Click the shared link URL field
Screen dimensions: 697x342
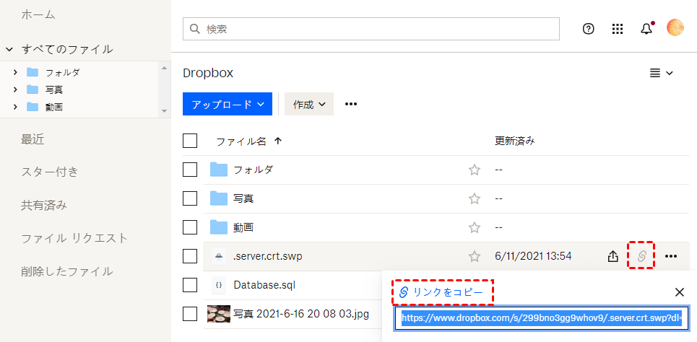[542, 318]
